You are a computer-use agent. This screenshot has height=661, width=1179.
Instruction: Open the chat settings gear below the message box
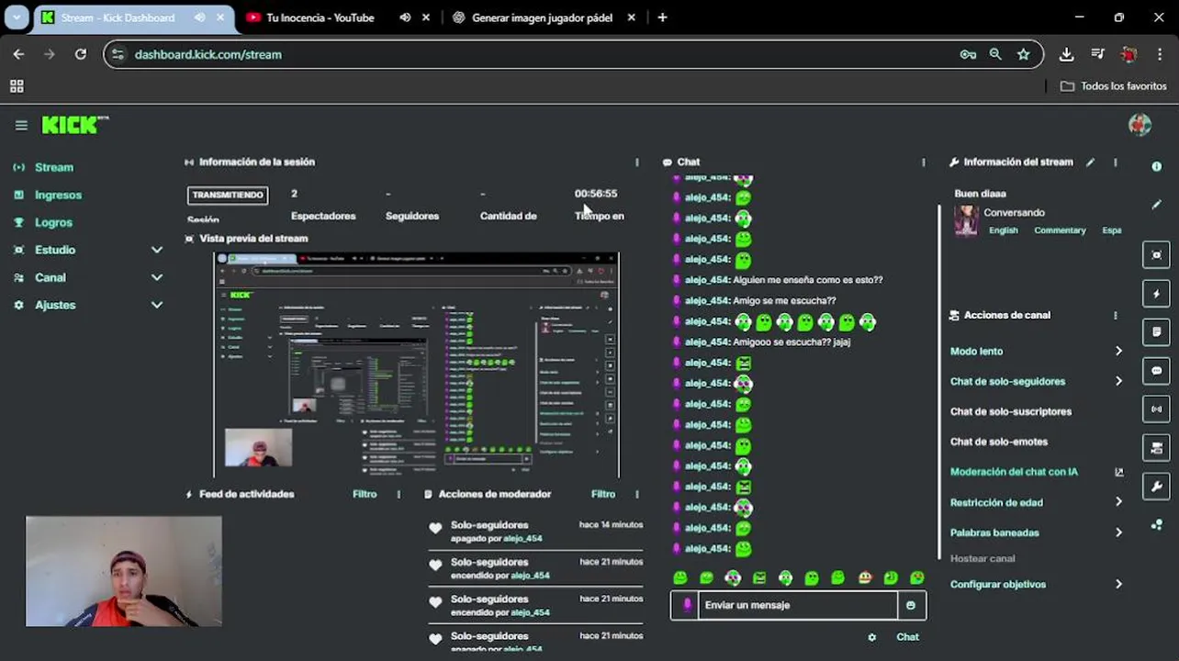point(871,637)
